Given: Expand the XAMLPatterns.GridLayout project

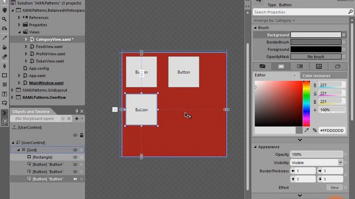Looking at the screenshot, I should pos(12,90).
